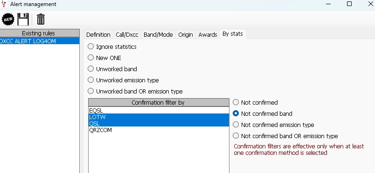
Task: Click the Log4OM app icon in the title bar
Action: 4,4
